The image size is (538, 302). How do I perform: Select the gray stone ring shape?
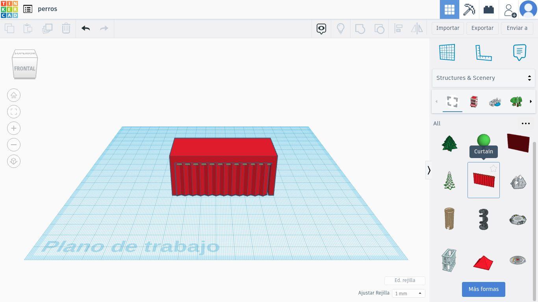click(518, 219)
